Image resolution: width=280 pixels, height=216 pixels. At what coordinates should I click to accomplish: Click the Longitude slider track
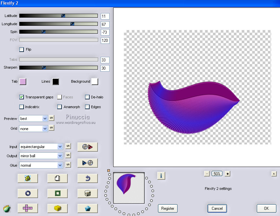[59, 24]
